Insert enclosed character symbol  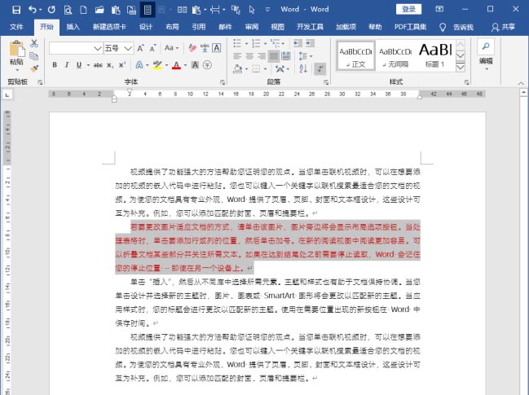click(x=207, y=64)
